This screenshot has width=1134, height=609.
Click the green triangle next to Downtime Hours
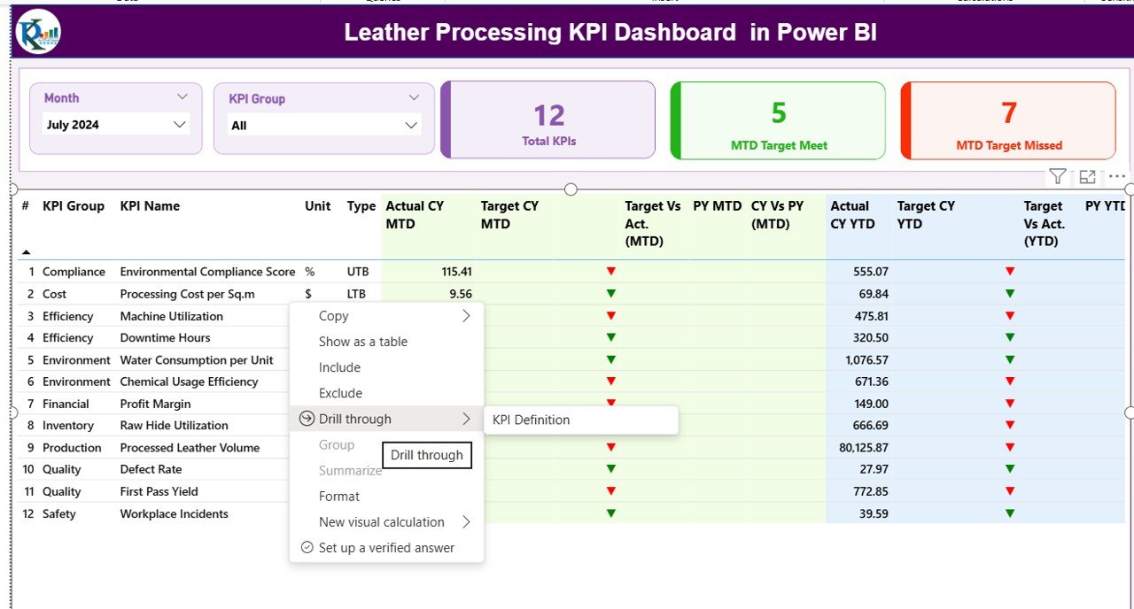click(610, 337)
